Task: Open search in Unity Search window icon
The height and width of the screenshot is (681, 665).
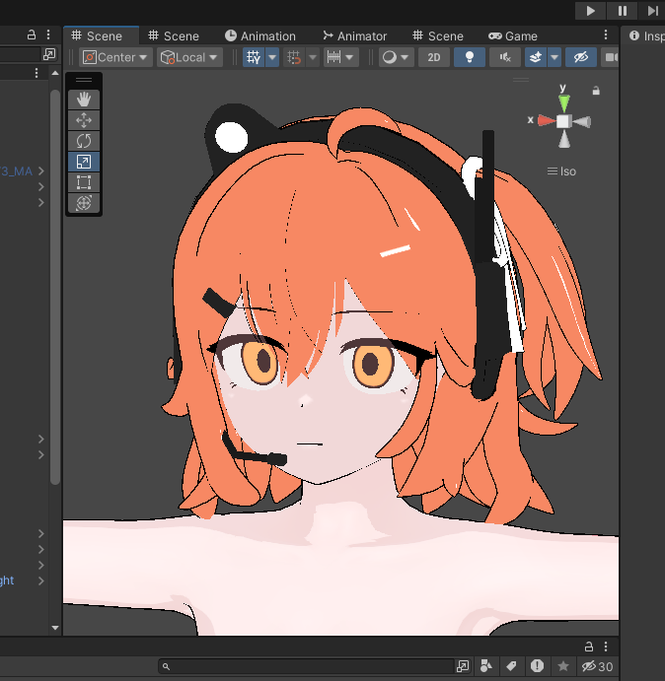Action: [463, 666]
